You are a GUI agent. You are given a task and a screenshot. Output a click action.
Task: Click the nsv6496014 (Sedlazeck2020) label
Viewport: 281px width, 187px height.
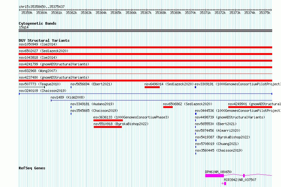169,84
